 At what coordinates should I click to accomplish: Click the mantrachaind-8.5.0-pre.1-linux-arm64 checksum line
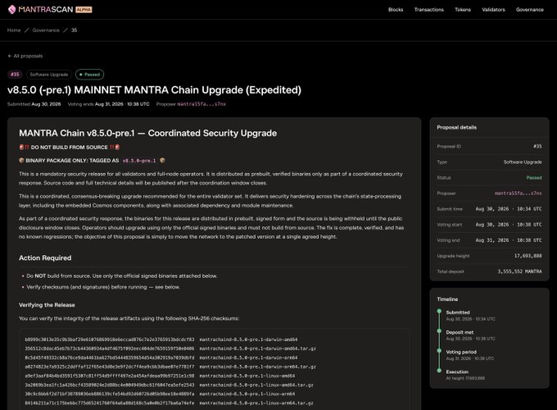point(160,394)
